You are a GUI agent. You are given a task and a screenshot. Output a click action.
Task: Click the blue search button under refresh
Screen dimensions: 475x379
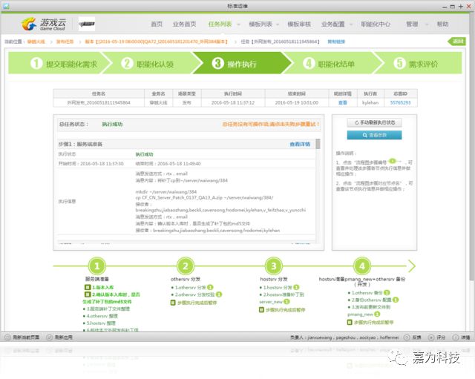(x=374, y=135)
